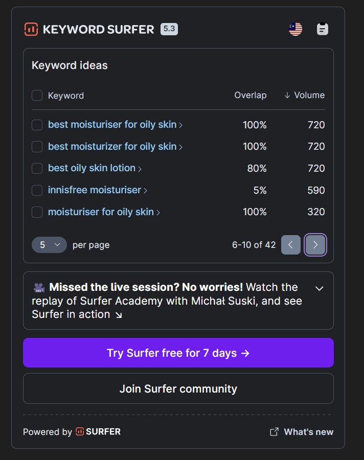Click the previous page arrow
This screenshot has width=364, height=460.
(x=291, y=245)
